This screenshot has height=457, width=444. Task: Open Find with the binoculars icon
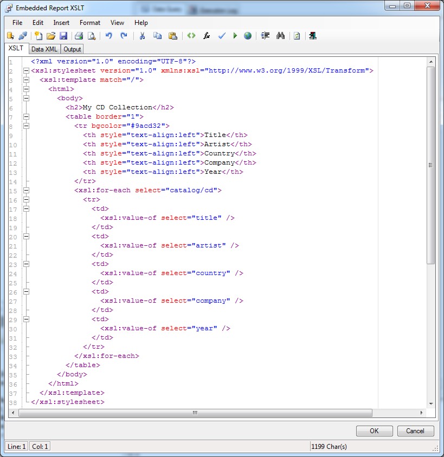tap(280, 36)
